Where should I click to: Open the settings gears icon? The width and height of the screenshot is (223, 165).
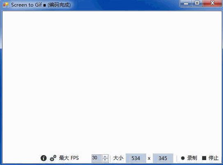pos(53,158)
